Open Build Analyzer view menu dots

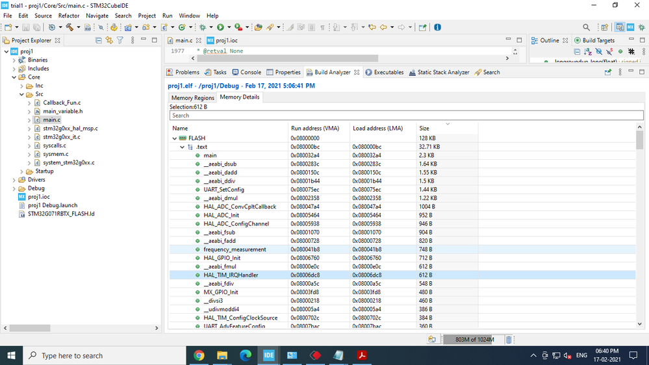coord(620,72)
